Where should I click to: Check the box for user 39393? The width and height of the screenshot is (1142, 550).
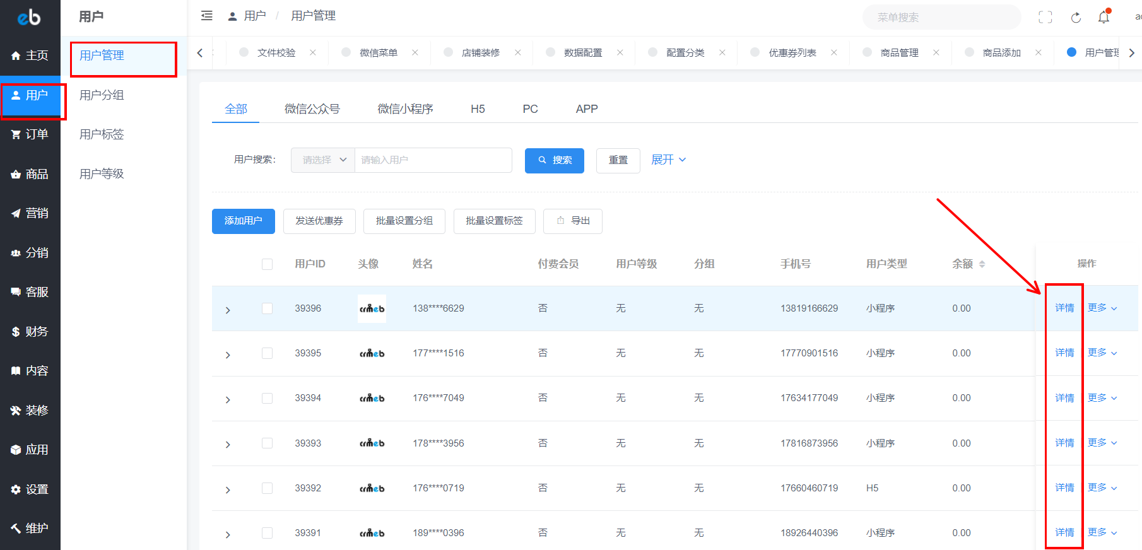point(268,443)
